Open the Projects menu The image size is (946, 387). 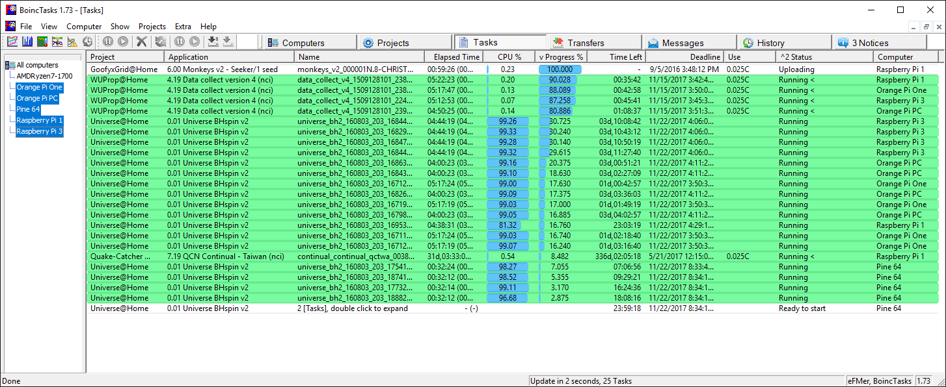point(152,27)
